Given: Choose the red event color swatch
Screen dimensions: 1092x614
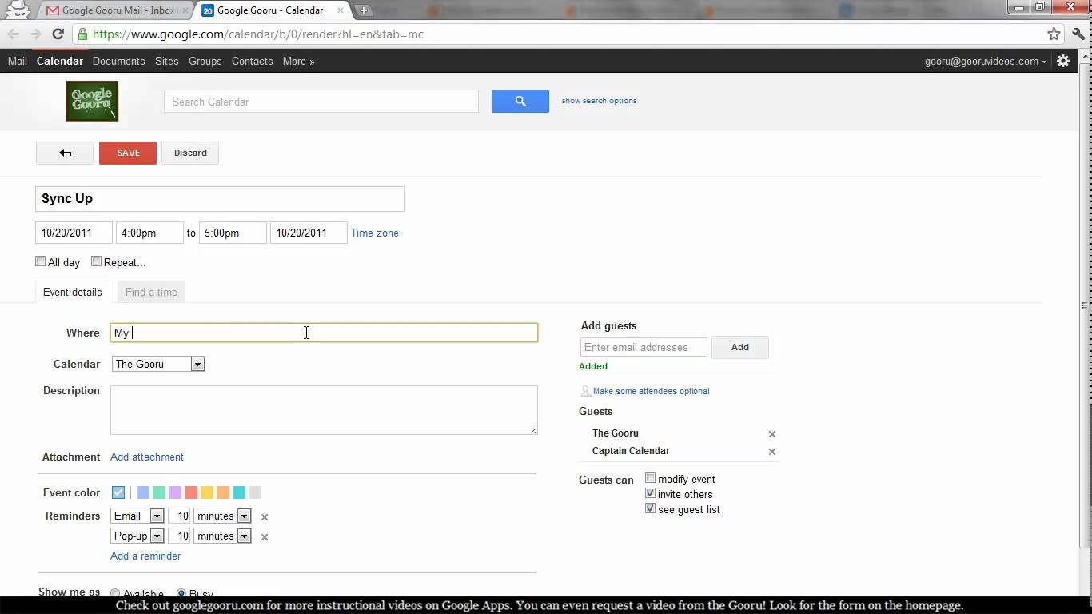Looking at the screenshot, I should click(191, 492).
